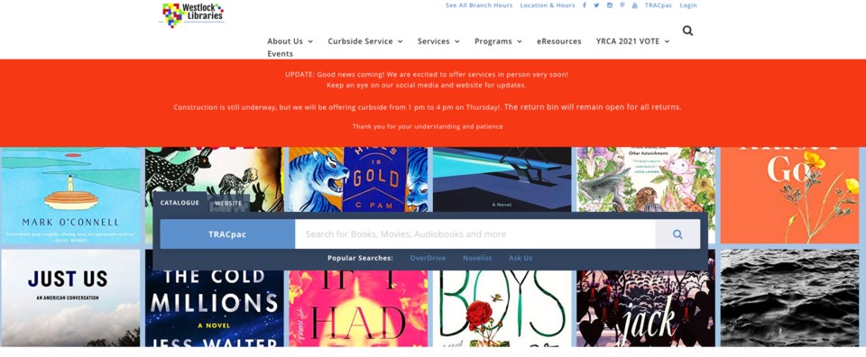This screenshot has height=357, width=866.
Task: Open the Boys rose book cover
Action: (502, 308)
